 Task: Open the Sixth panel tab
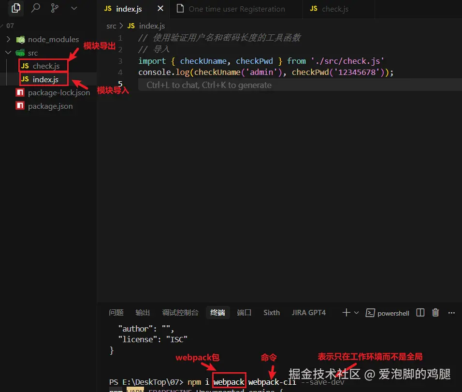pyautogui.click(x=272, y=313)
